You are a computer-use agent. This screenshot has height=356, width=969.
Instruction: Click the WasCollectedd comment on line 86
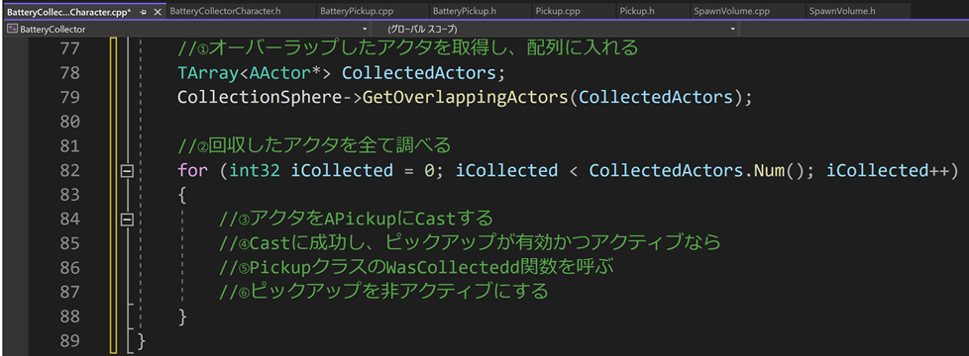(420, 267)
